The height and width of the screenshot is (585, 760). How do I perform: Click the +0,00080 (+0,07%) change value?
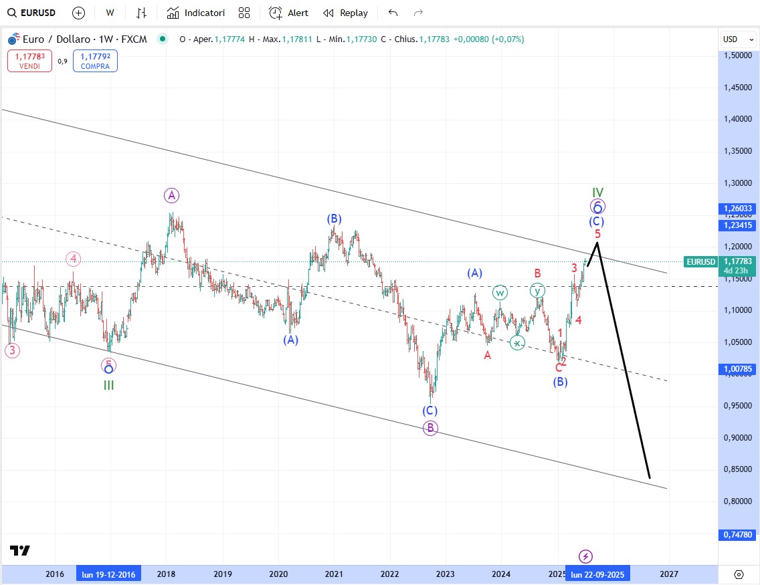pos(488,39)
